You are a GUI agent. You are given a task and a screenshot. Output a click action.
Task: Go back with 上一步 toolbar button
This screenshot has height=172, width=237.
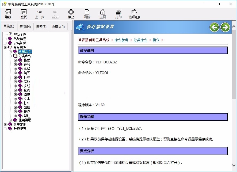pos(39,14)
